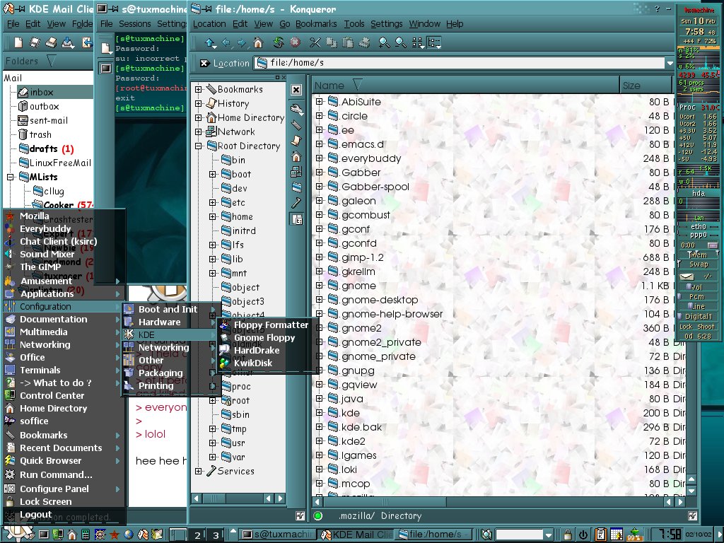The height and width of the screenshot is (543, 724).
Task: Click the home folder icon in the panel
Action: pyautogui.click(x=72, y=535)
